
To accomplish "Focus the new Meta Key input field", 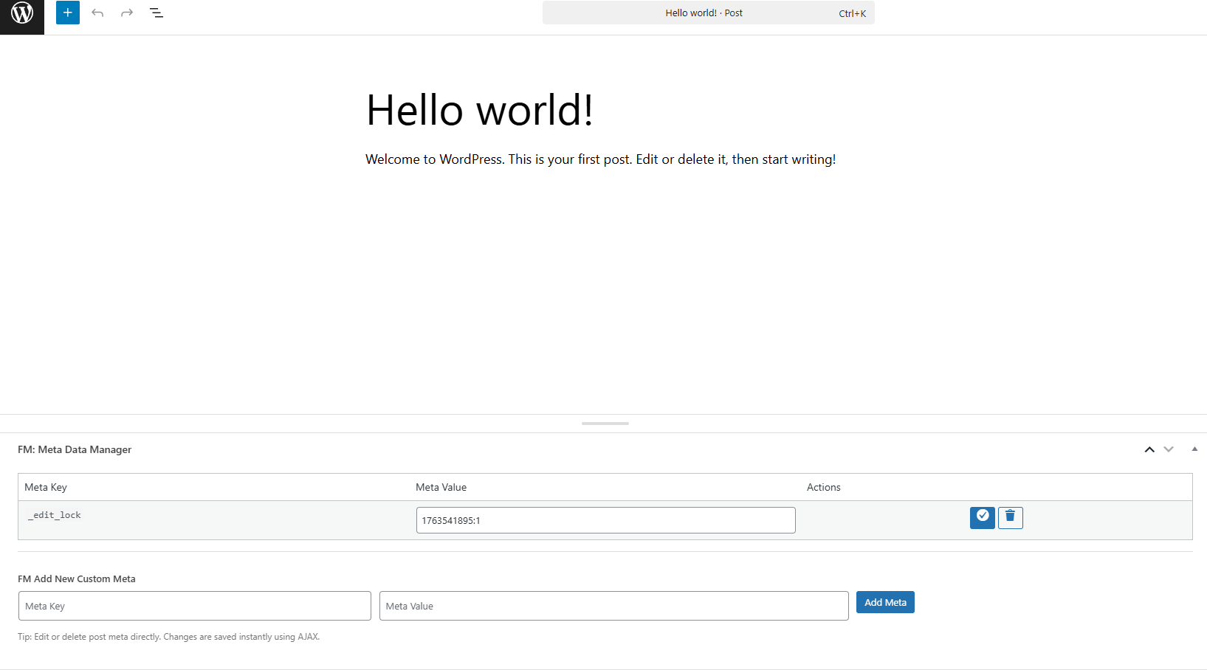I will click(x=194, y=606).
